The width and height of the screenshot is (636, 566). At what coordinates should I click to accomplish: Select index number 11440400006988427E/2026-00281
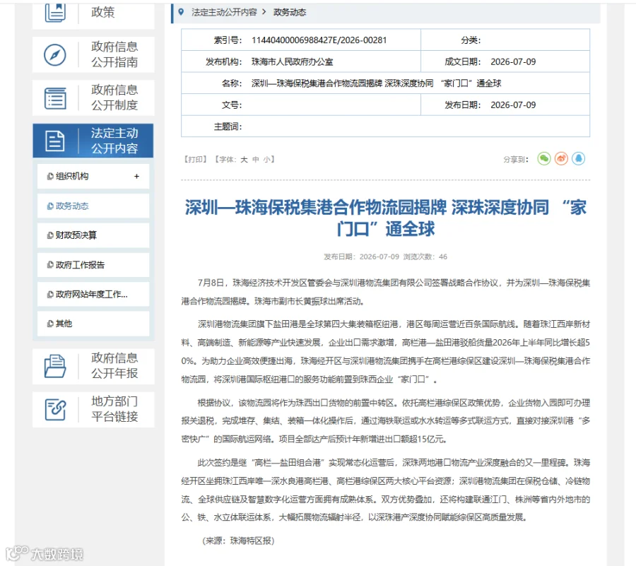[x=319, y=40]
